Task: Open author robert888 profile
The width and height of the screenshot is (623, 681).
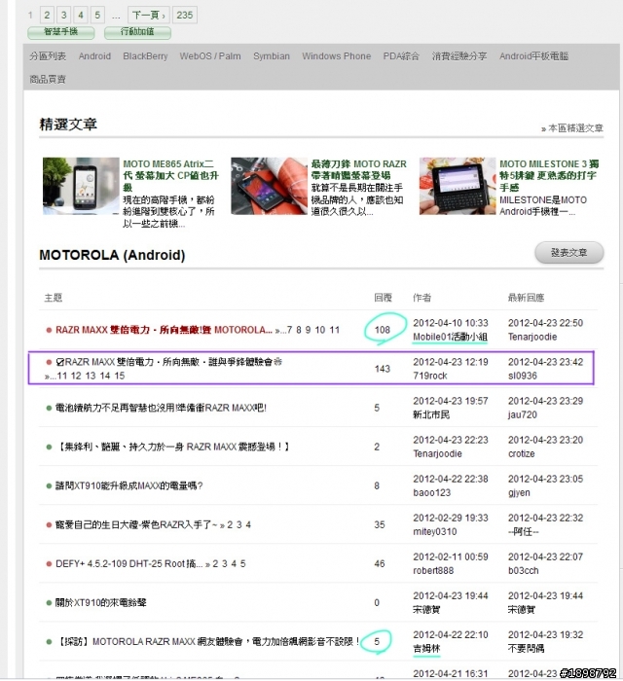Action: (433, 571)
